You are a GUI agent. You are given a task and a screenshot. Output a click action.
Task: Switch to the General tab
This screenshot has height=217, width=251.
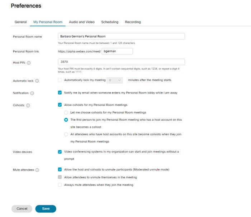tap(20, 22)
